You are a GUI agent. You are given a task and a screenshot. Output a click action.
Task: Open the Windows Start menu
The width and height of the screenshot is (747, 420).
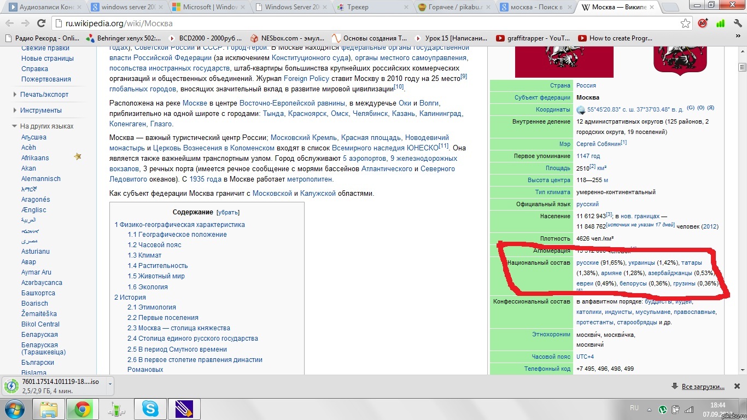coord(14,409)
